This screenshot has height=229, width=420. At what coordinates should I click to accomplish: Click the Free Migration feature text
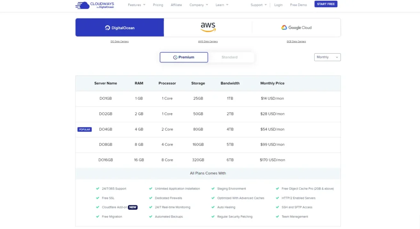coord(112,217)
